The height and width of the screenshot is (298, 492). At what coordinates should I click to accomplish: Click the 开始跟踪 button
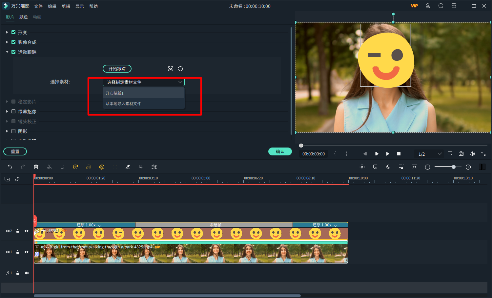point(117,69)
